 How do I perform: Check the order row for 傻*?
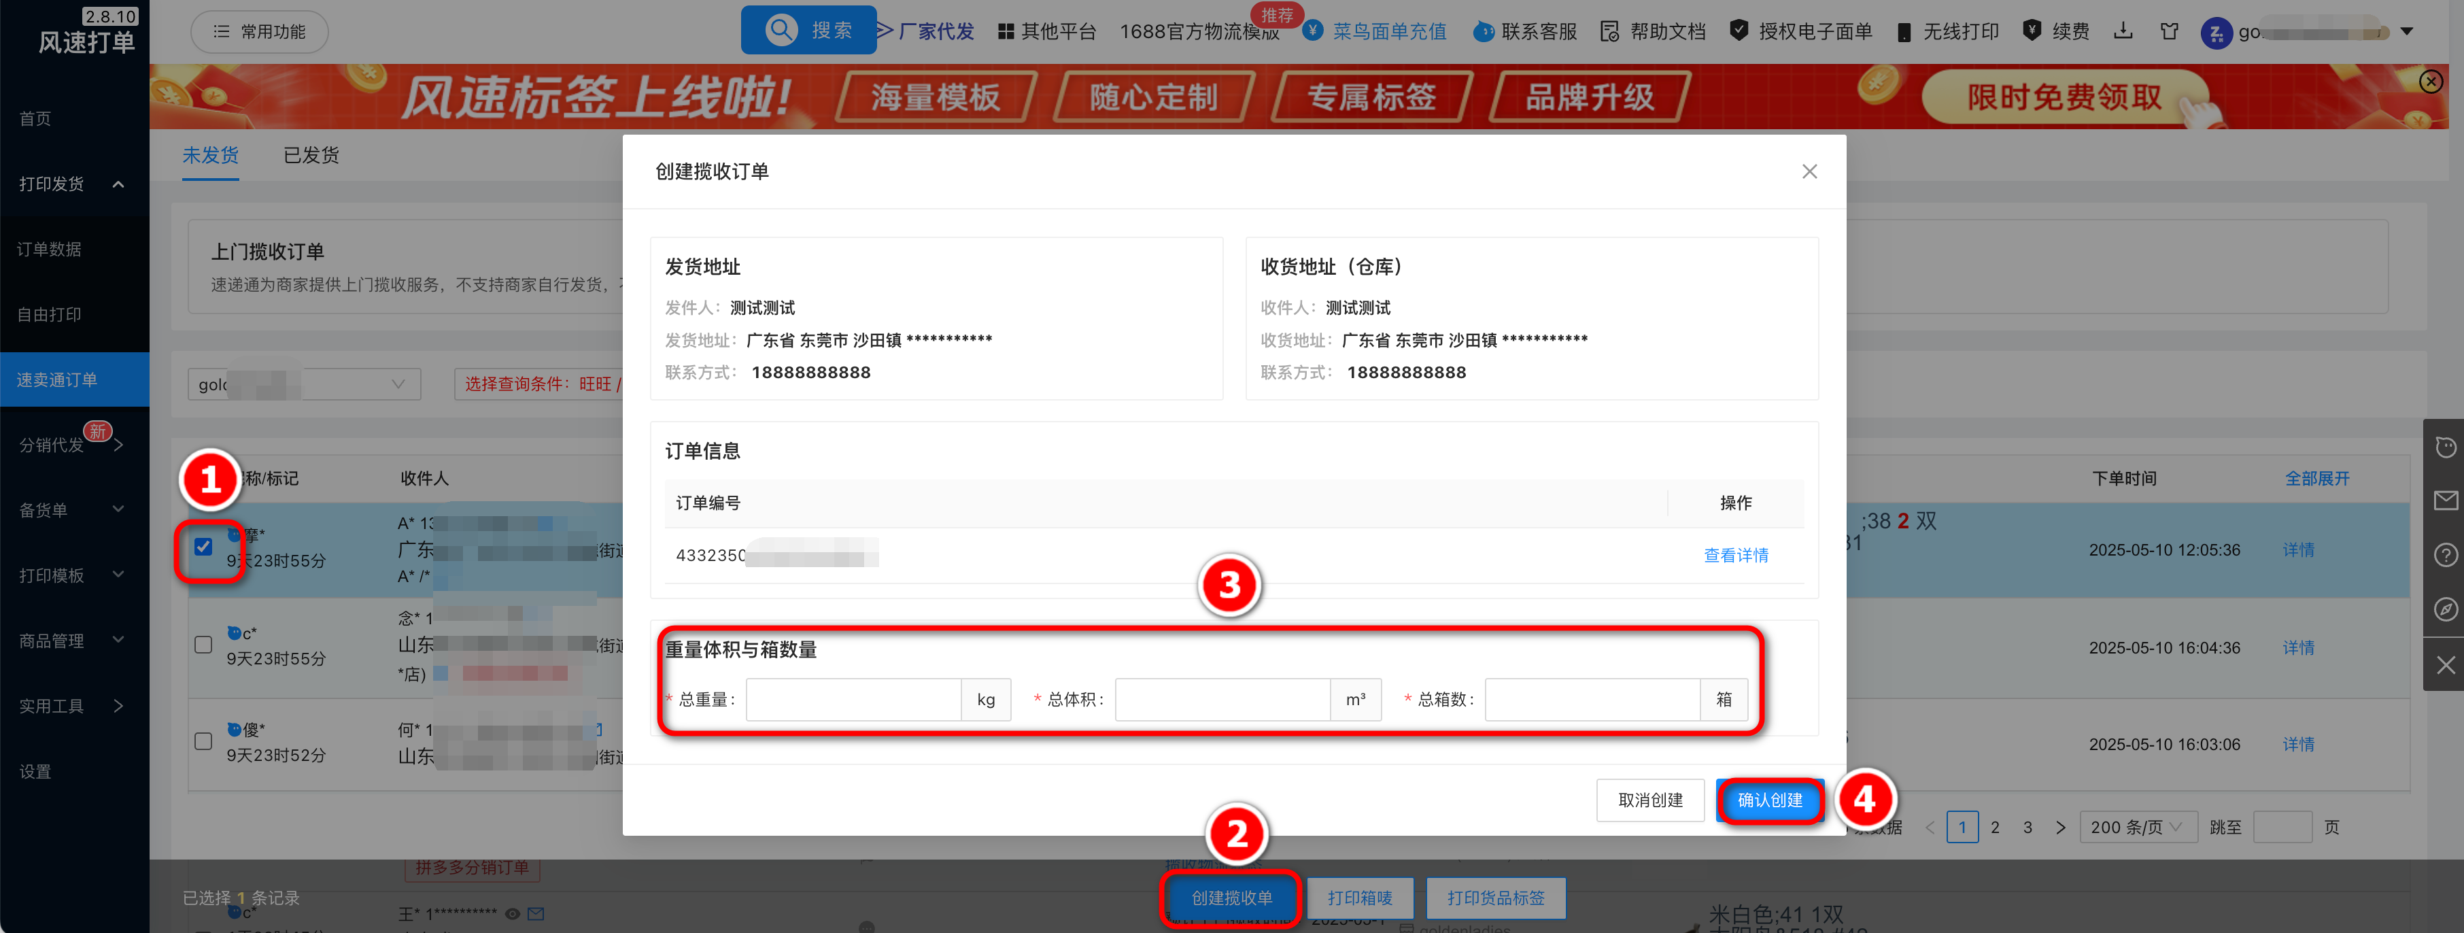(x=203, y=742)
